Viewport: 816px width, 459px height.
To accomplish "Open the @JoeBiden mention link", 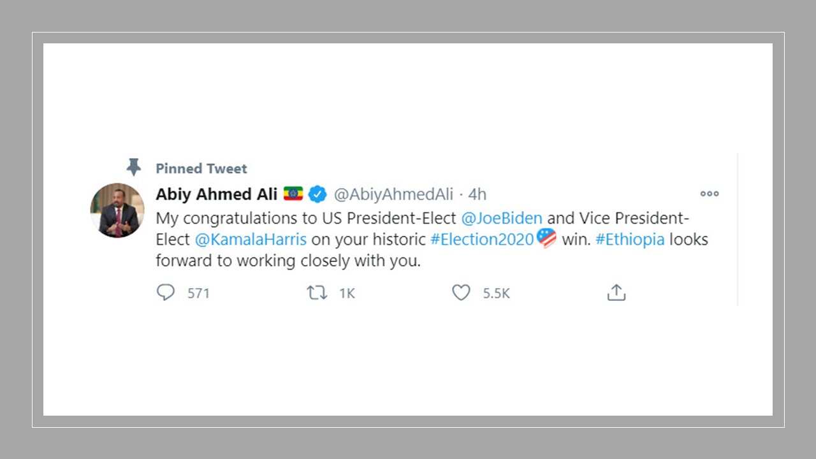I will [x=501, y=218].
